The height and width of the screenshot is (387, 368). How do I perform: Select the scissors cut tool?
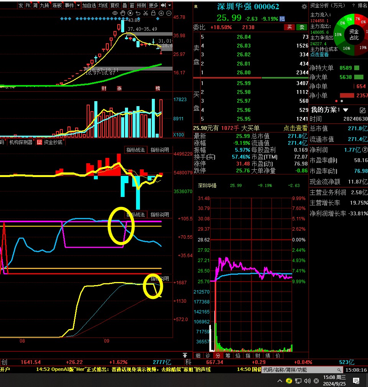tap(146, 13)
